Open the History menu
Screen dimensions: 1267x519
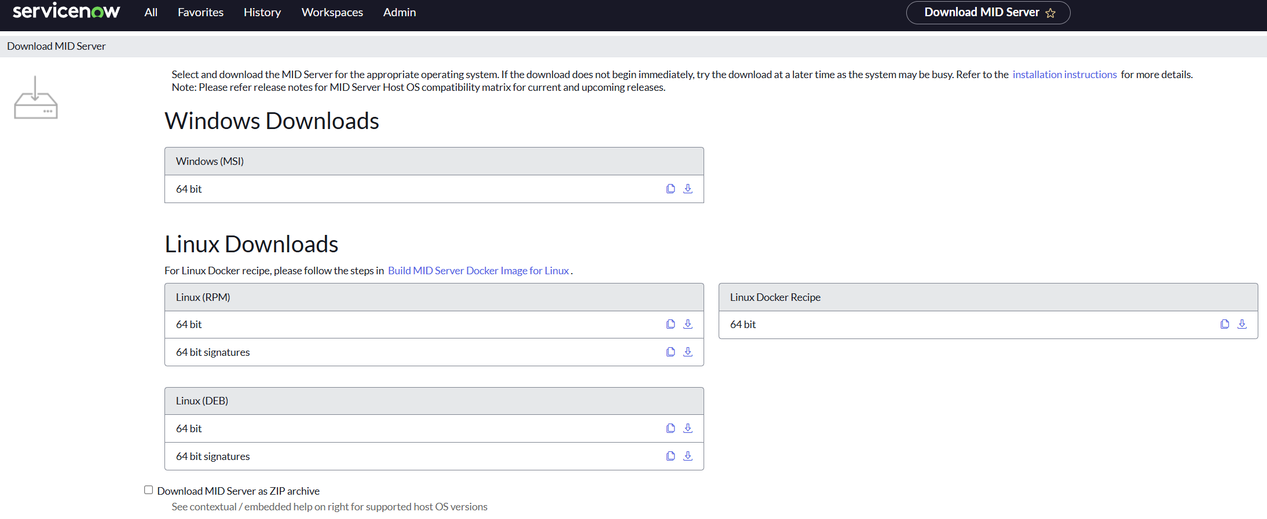pyautogui.click(x=262, y=12)
